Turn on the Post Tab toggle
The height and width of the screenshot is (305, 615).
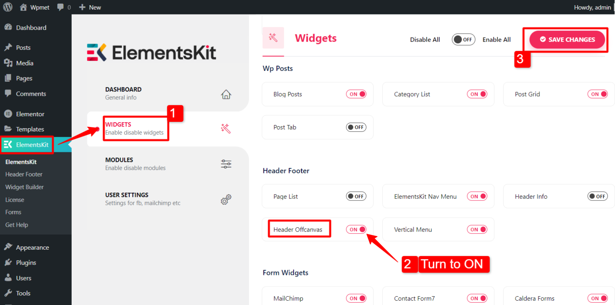click(x=356, y=127)
